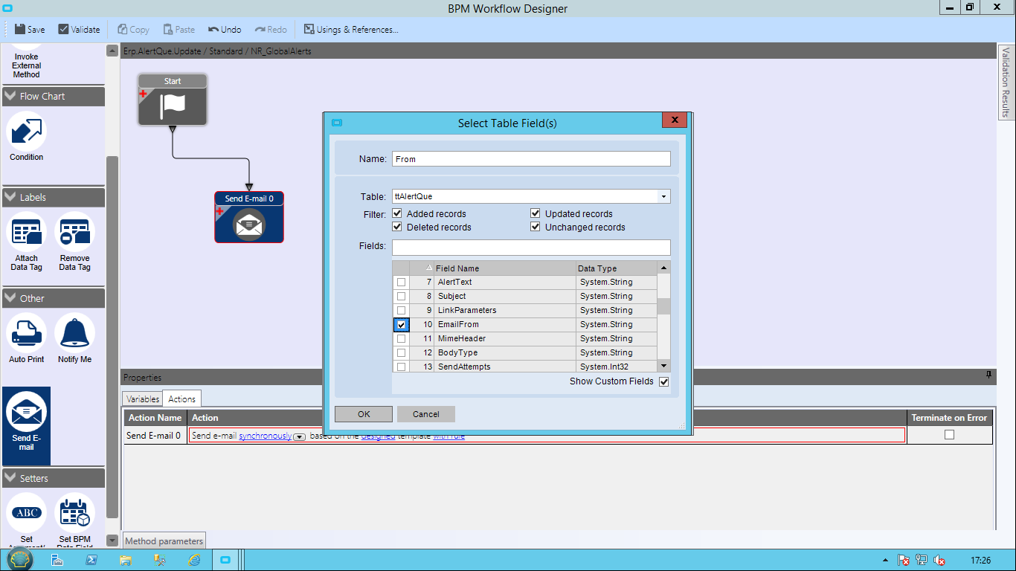Viewport: 1016px width, 571px height.
Task: Click the Save toolbar button
Action: pos(29,30)
